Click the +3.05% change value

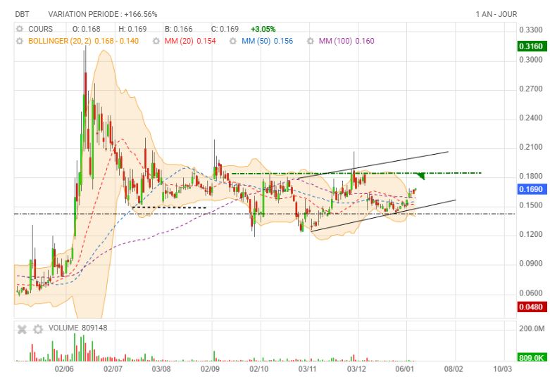pyautogui.click(x=263, y=29)
